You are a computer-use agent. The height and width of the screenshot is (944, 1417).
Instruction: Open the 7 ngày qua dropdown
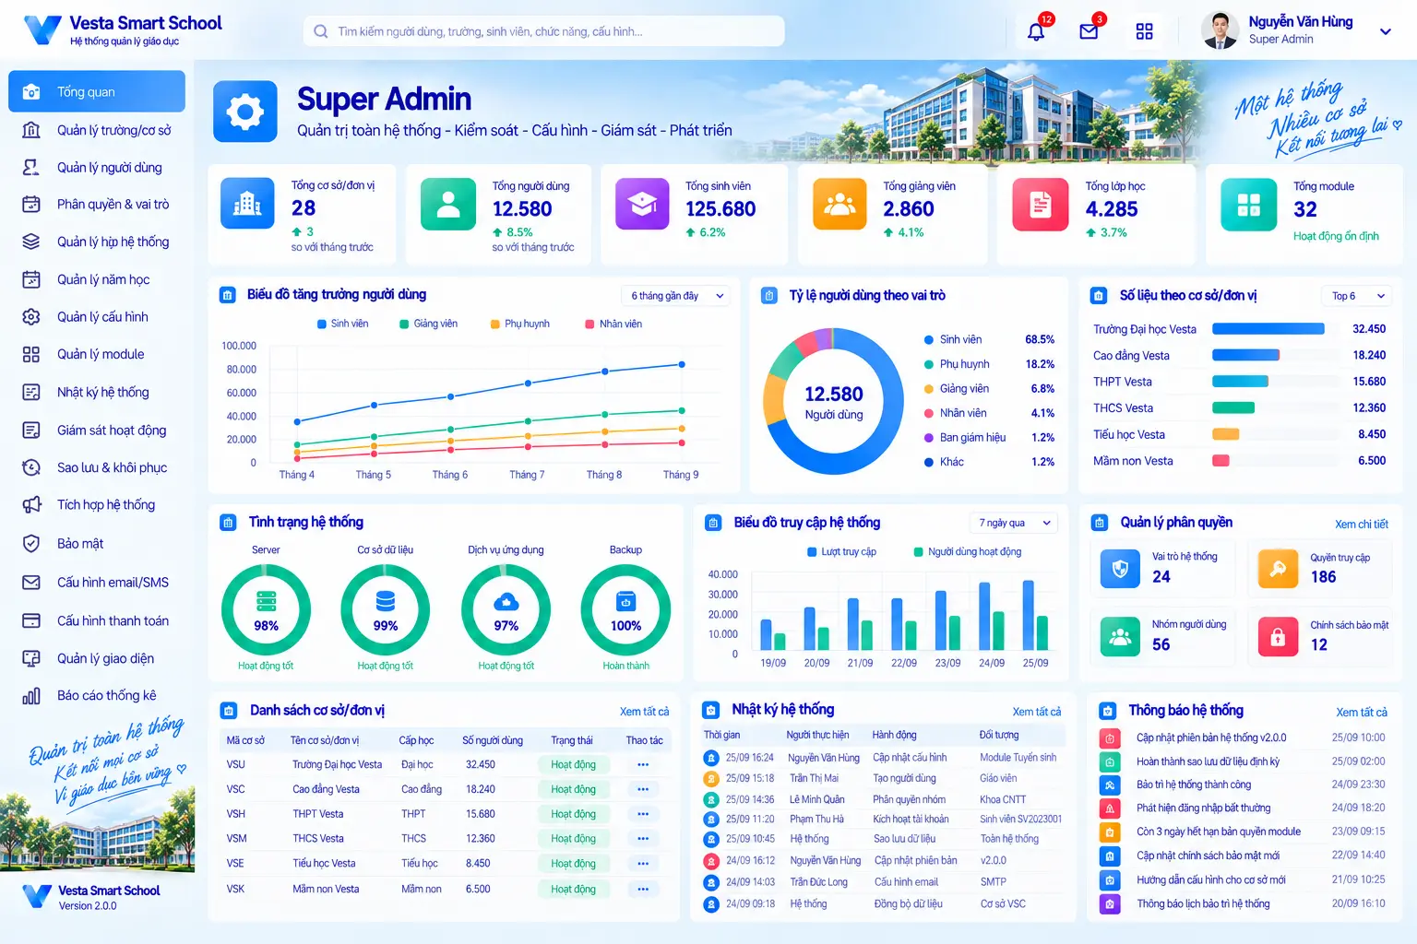tap(1013, 523)
